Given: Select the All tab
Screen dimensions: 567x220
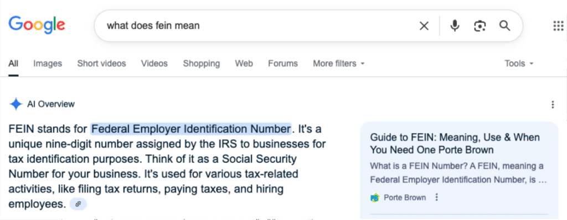Looking at the screenshot, I should click(x=13, y=64).
